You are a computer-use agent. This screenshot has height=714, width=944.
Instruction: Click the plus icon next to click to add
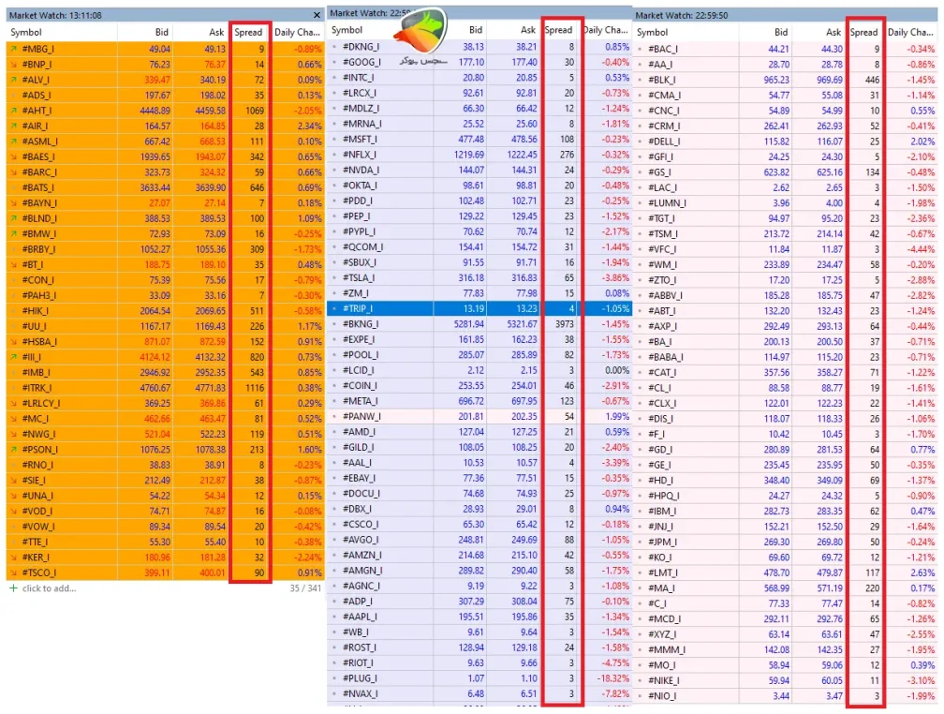[13, 588]
